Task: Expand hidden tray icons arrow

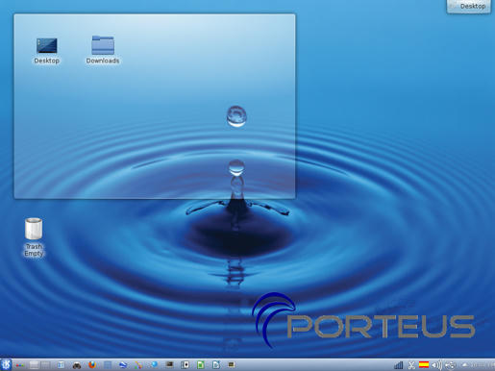Action: coord(464,364)
